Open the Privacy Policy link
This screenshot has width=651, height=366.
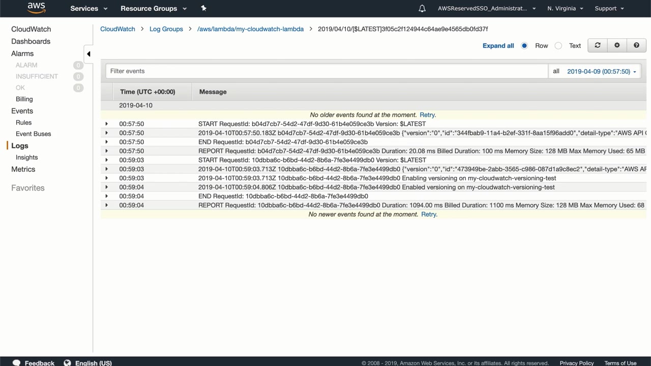tap(577, 363)
